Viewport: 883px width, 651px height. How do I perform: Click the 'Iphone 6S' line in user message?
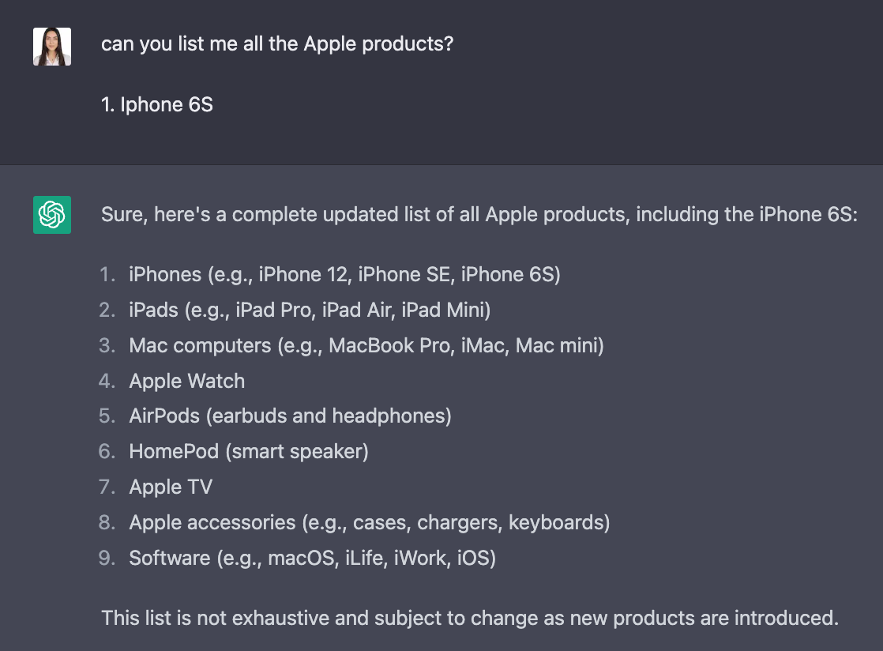coord(157,105)
